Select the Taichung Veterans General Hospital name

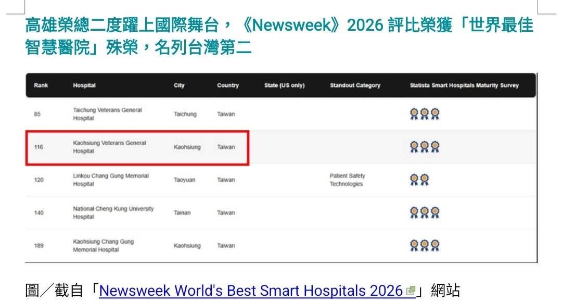[107, 114]
